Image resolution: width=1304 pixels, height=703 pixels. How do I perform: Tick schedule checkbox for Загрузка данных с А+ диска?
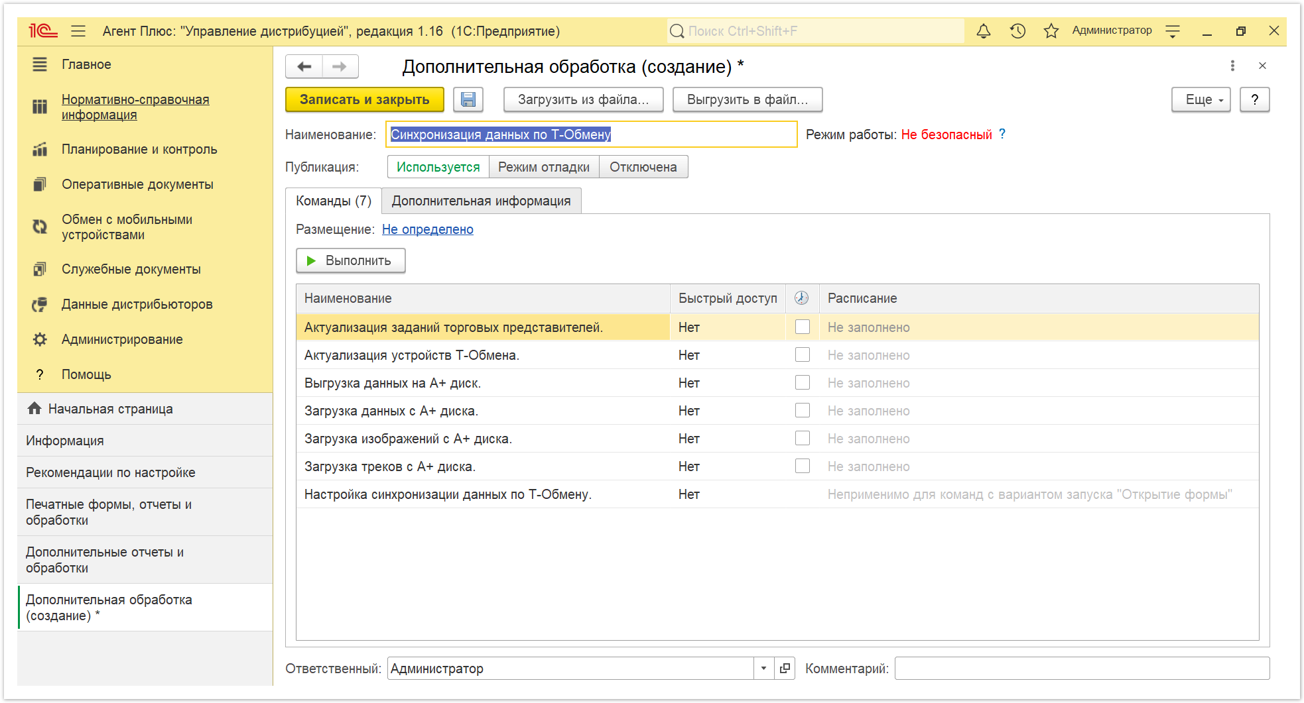pos(803,410)
